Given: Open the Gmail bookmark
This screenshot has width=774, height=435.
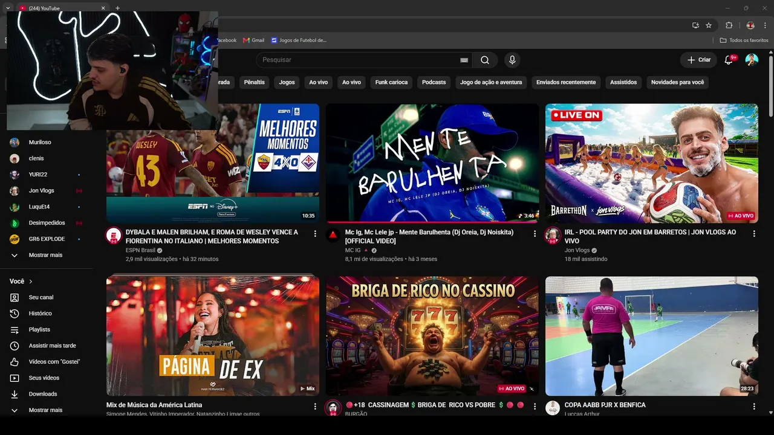Looking at the screenshot, I should [253, 40].
